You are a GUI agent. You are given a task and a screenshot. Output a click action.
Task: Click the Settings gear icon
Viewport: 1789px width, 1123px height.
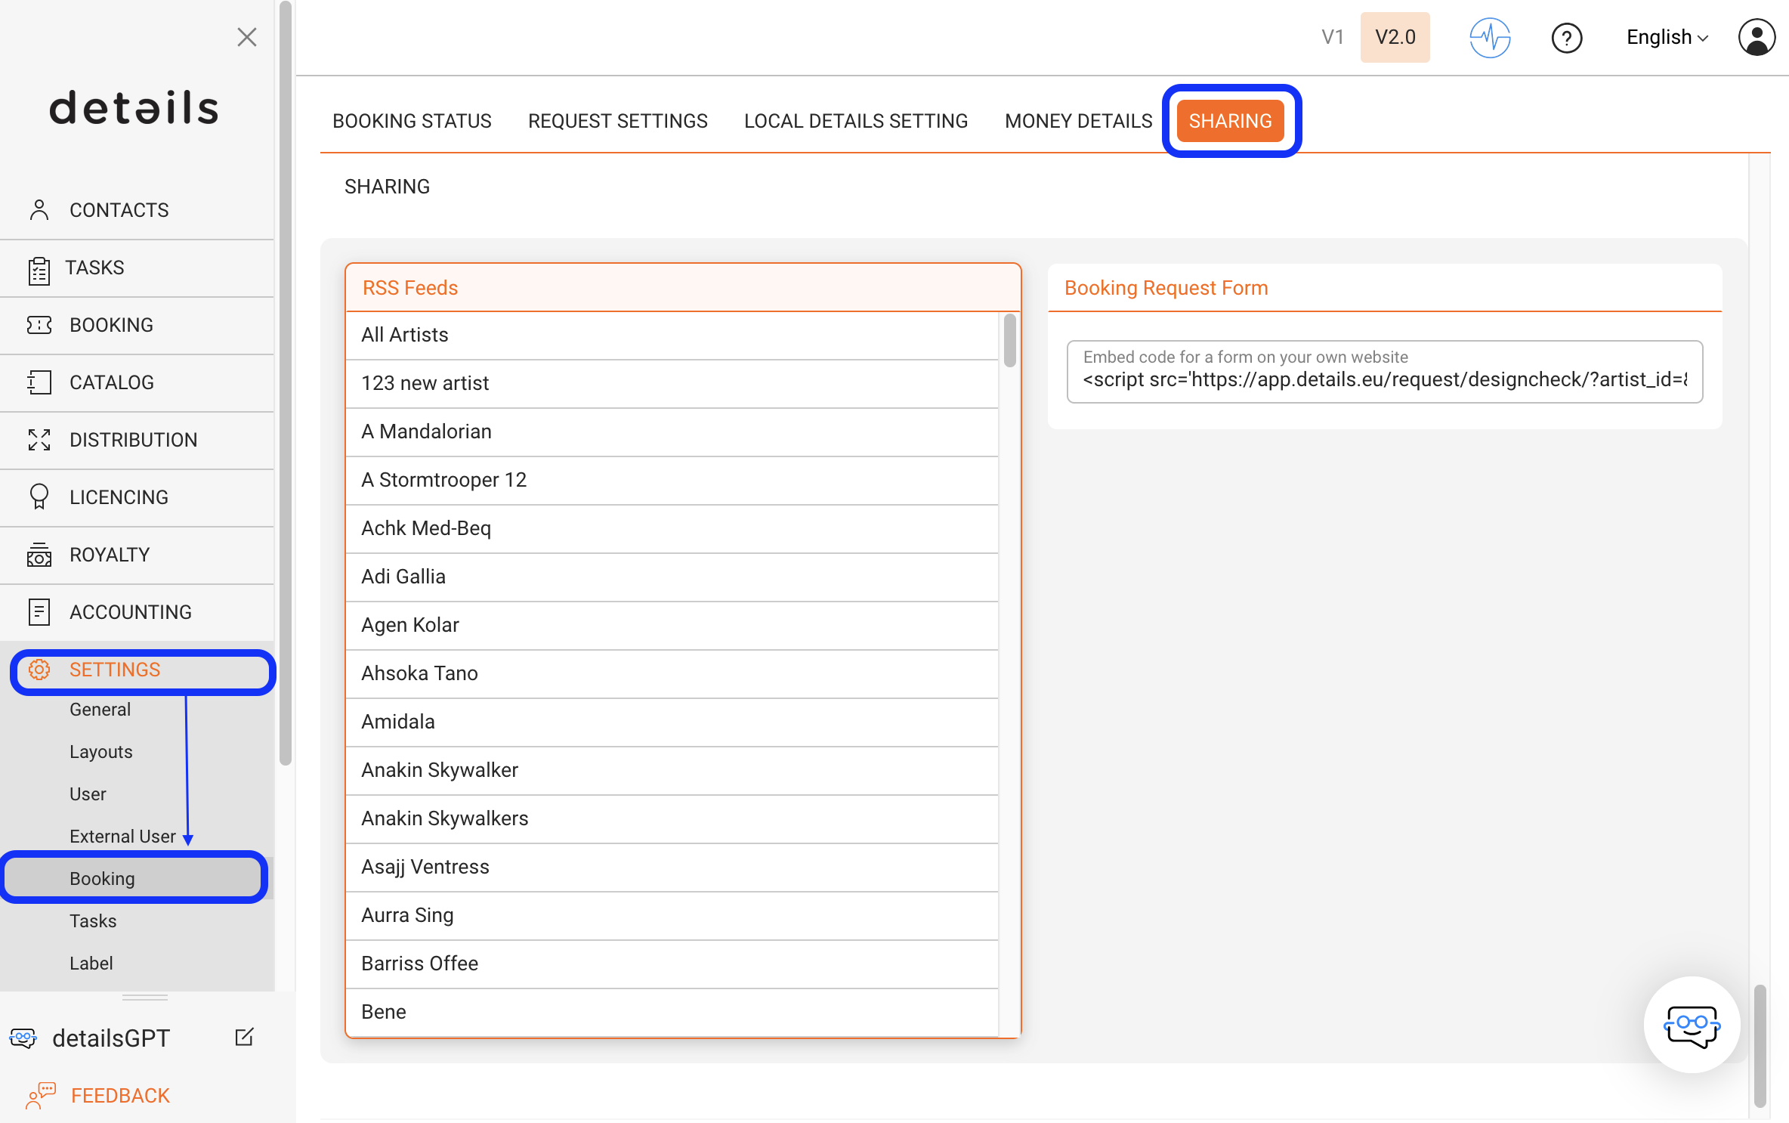click(39, 670)
